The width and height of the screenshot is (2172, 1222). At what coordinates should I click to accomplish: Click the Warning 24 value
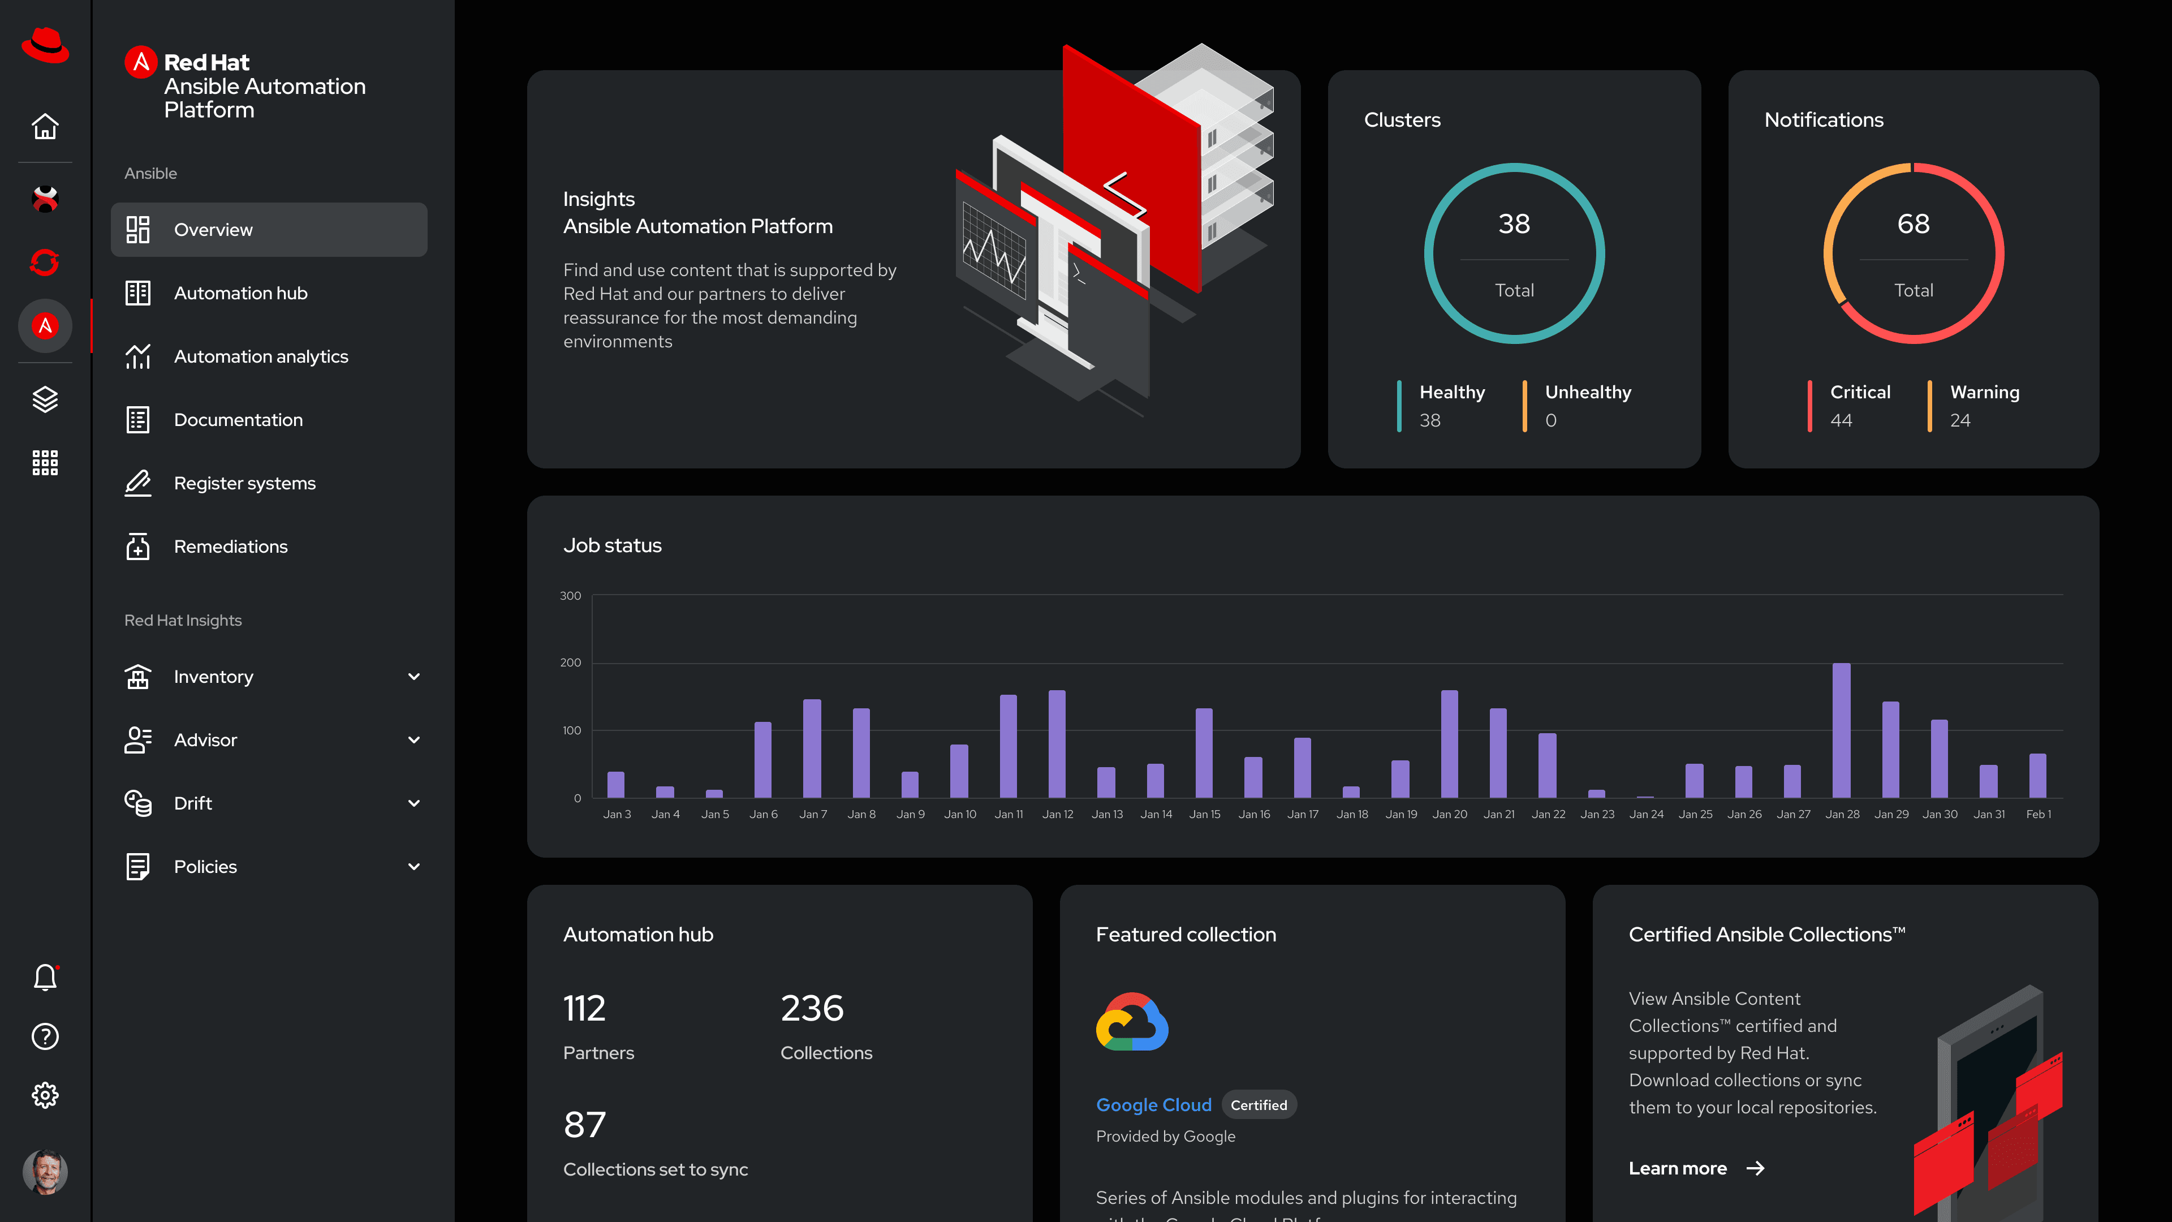point(1960,420)
